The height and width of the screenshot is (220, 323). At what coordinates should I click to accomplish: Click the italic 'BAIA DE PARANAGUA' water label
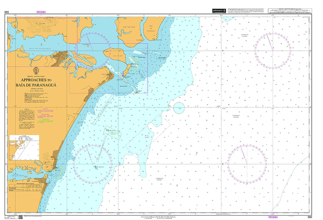(x=40, y=49)
